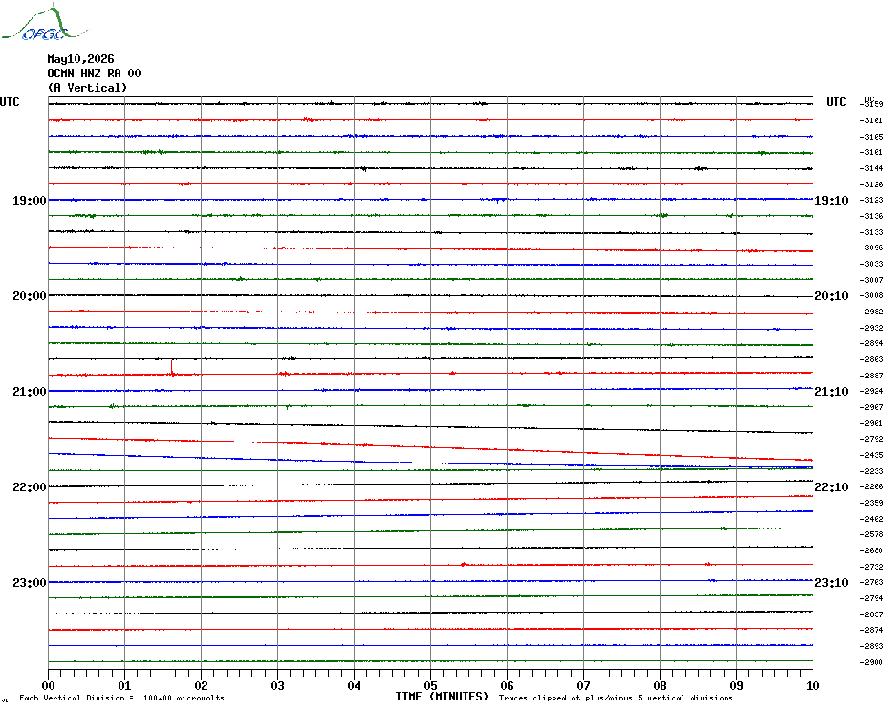Click the 05 minute axis tick label
Image resolution: width=889 pixels, height=711 pixels.
[430, 685]
